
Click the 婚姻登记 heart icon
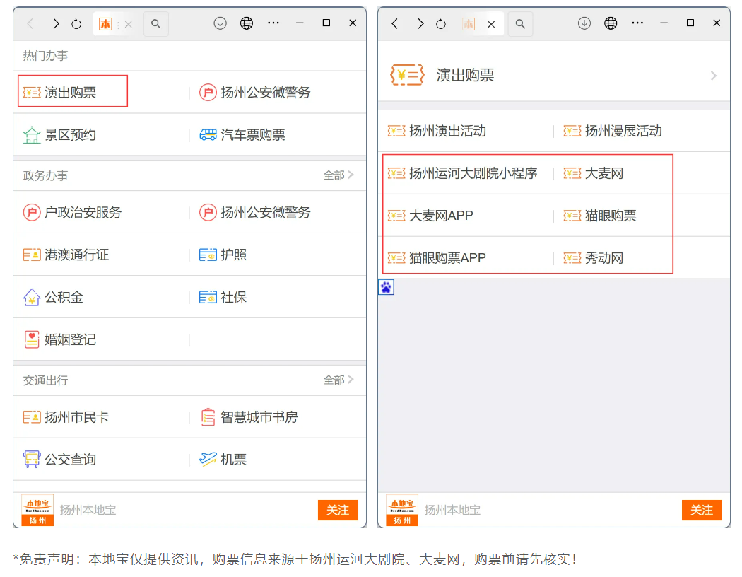tap(32, 339)
